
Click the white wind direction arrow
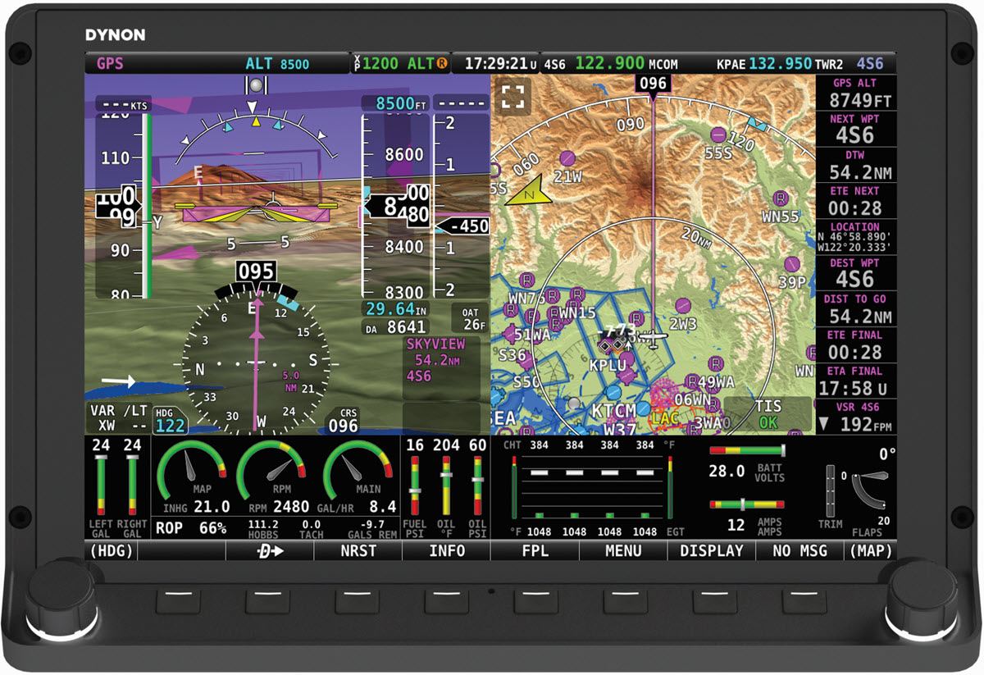(119, 381)
